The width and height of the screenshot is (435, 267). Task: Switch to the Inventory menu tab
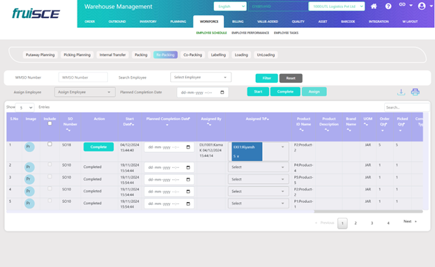tap(148, 22)
